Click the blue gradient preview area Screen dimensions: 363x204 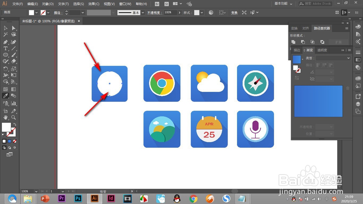318,101
